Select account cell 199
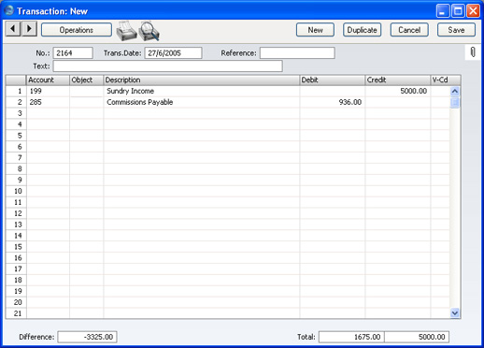Screen dimensions: 484x348 click(x=48, y=91)
